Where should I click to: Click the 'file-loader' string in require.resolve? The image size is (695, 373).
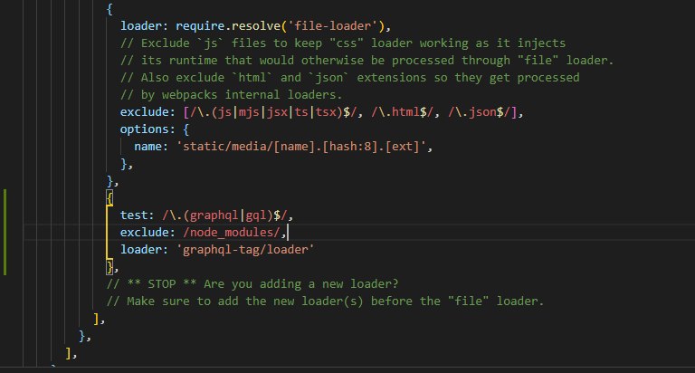(337, 25)
